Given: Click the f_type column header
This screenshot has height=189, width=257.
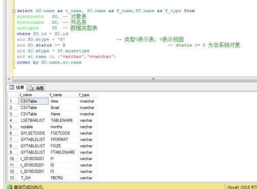Looking at the screenshot, I should coord(88,95).
